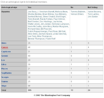104x98 pixels.
Task: Click the Libra Yes count 36
Action: coord(29,64)
